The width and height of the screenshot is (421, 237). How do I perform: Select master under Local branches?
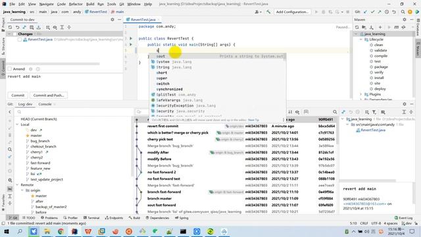tap(36, 136)
